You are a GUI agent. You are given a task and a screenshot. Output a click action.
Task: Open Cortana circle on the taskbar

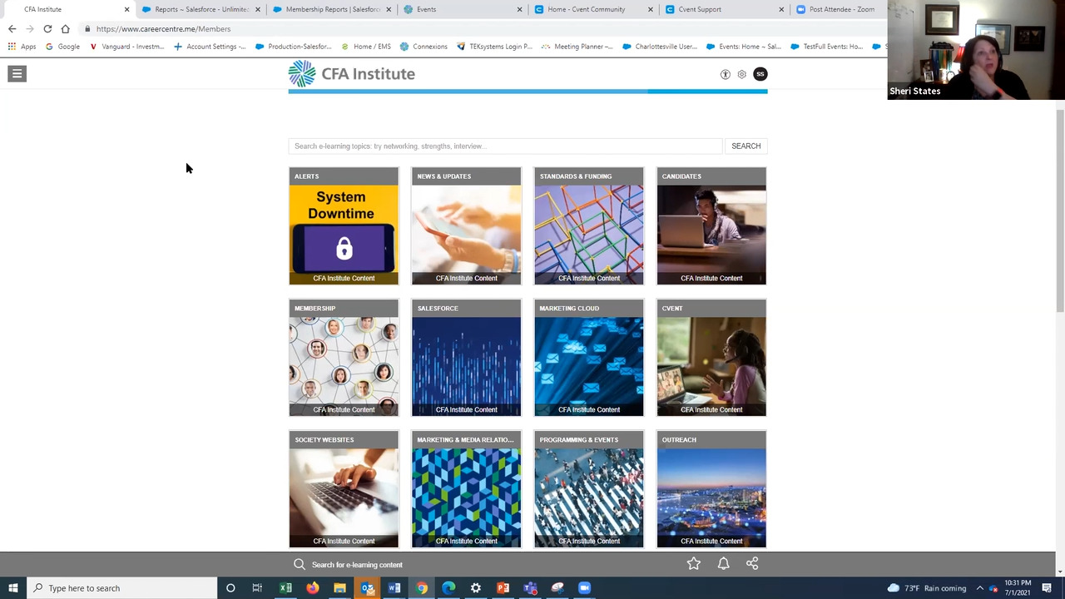pyautogui.click(x=230, y=588)
